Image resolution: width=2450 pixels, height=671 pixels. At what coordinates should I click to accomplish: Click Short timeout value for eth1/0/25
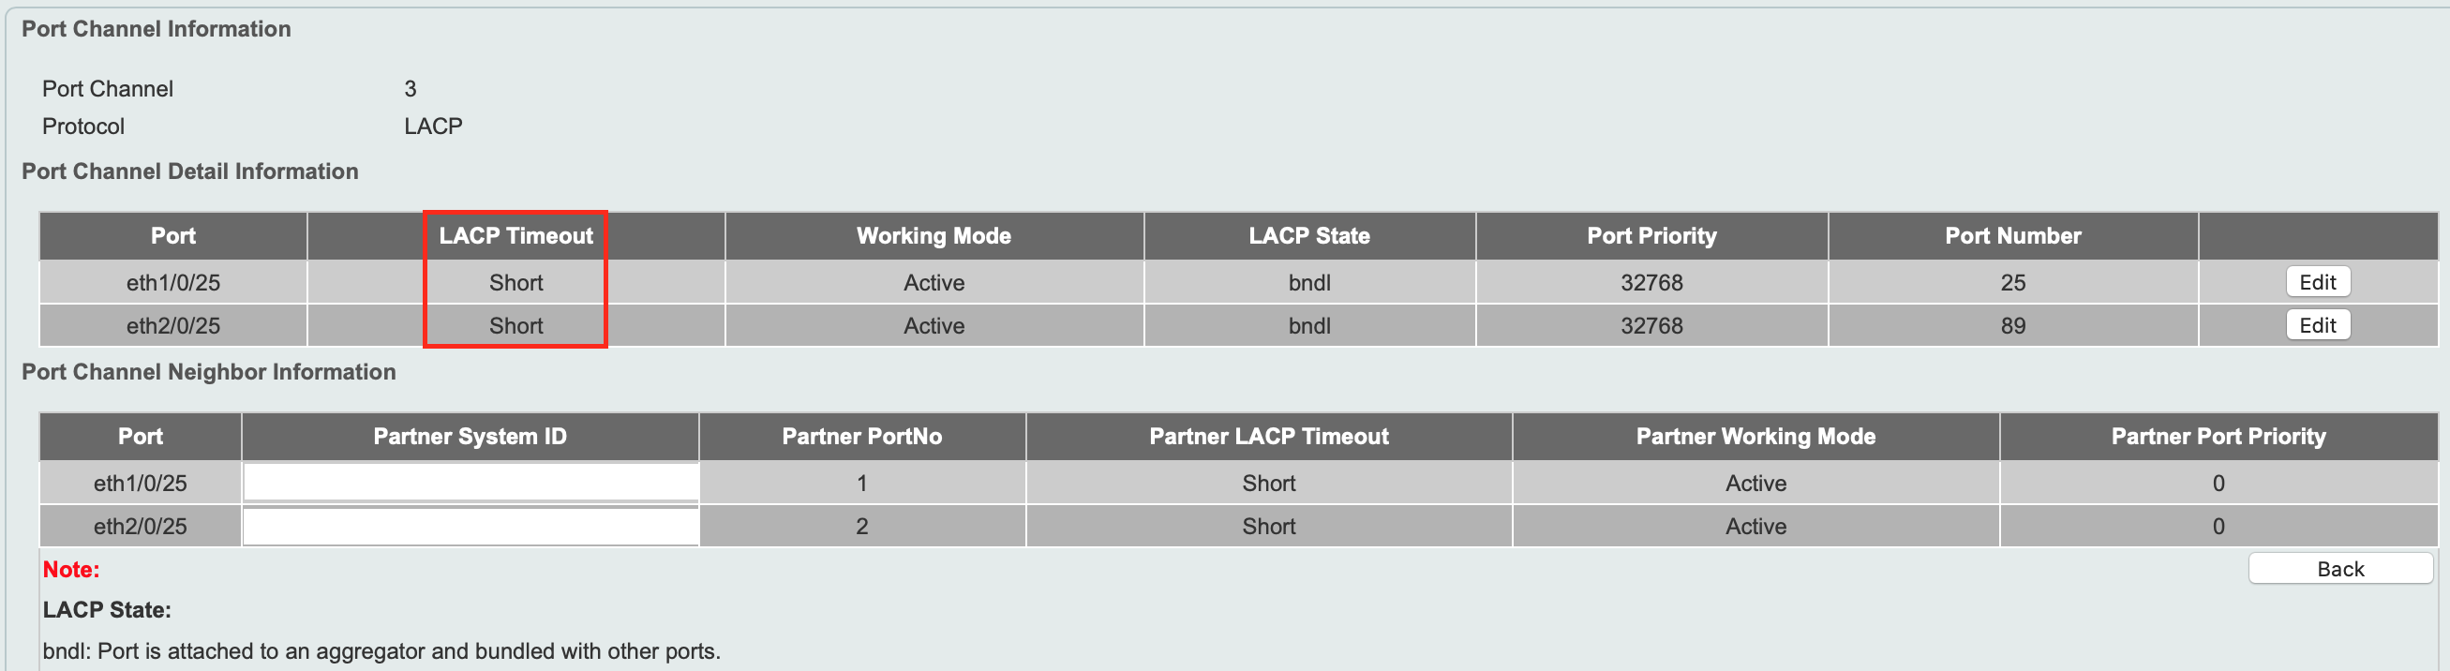(x=515, y=282)
